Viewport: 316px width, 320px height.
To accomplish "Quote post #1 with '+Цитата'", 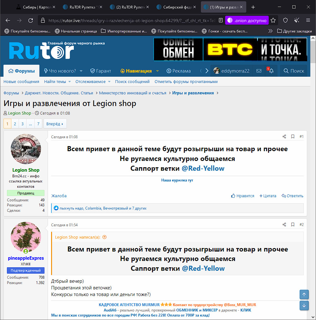I will [x=268, y=196].
